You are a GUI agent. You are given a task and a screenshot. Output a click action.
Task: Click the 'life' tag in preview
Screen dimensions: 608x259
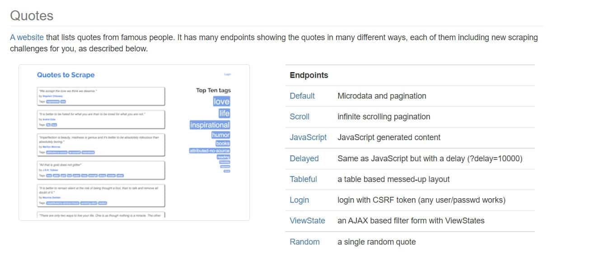[x=224, y=113]
